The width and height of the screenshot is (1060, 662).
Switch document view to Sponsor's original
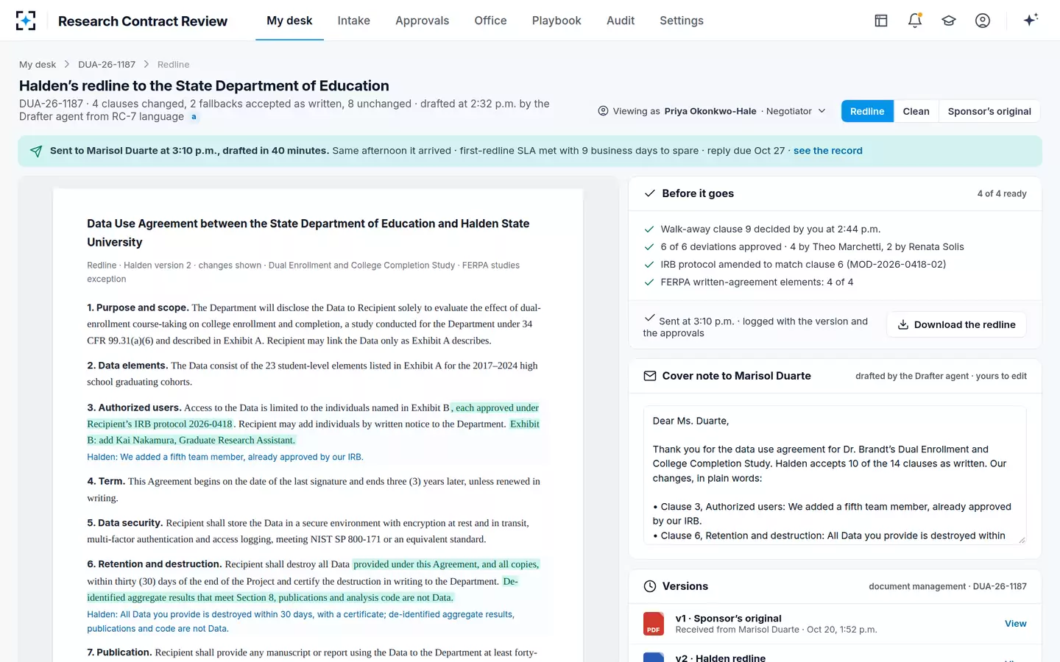tap(989, 111)
